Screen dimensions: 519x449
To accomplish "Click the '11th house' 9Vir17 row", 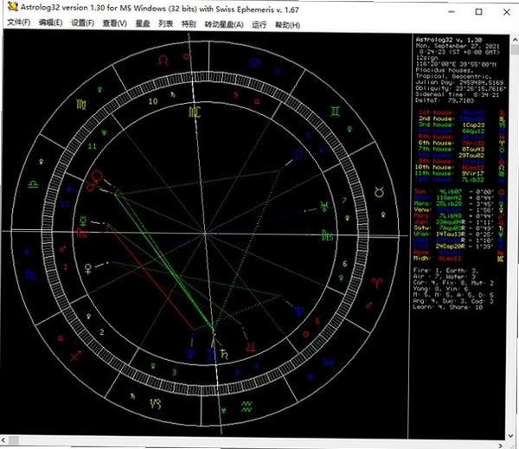I will pyautogui.click(x=450, y=173).
